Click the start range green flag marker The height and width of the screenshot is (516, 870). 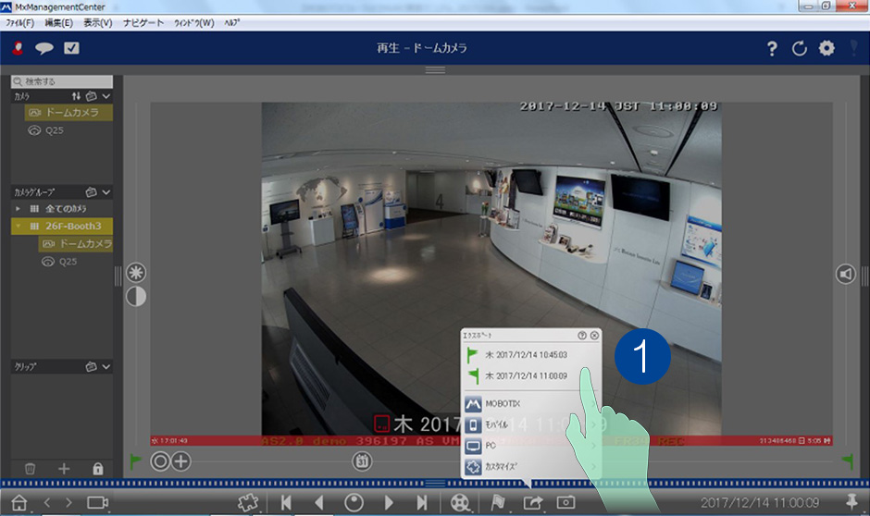click(x=135, y=461)
